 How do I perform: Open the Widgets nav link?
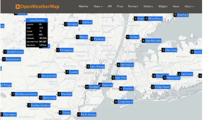coord(163,6)
